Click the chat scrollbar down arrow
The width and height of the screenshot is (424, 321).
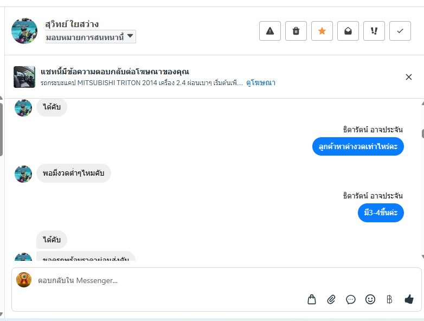click(x=422, y=256)
